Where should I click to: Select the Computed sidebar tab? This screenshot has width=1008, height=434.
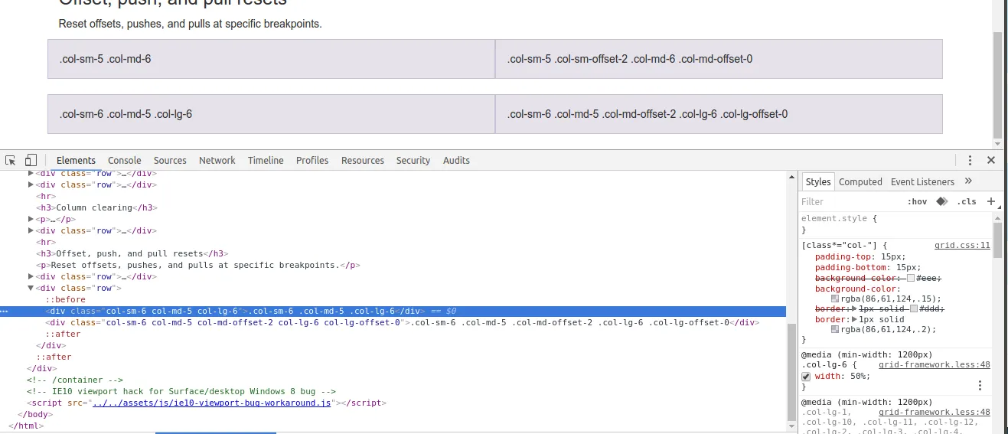[860, 181]
